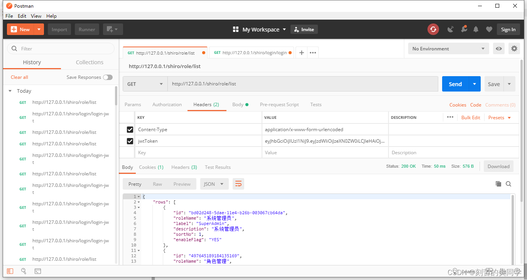
Task: Open the Cookies link
Action: (x=458, y=105)
